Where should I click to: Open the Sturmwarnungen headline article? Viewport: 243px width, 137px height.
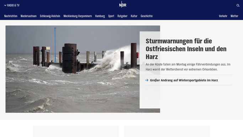186,49
